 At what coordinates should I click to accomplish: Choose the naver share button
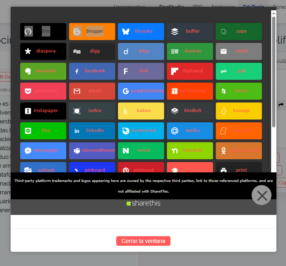click(141, 151)
